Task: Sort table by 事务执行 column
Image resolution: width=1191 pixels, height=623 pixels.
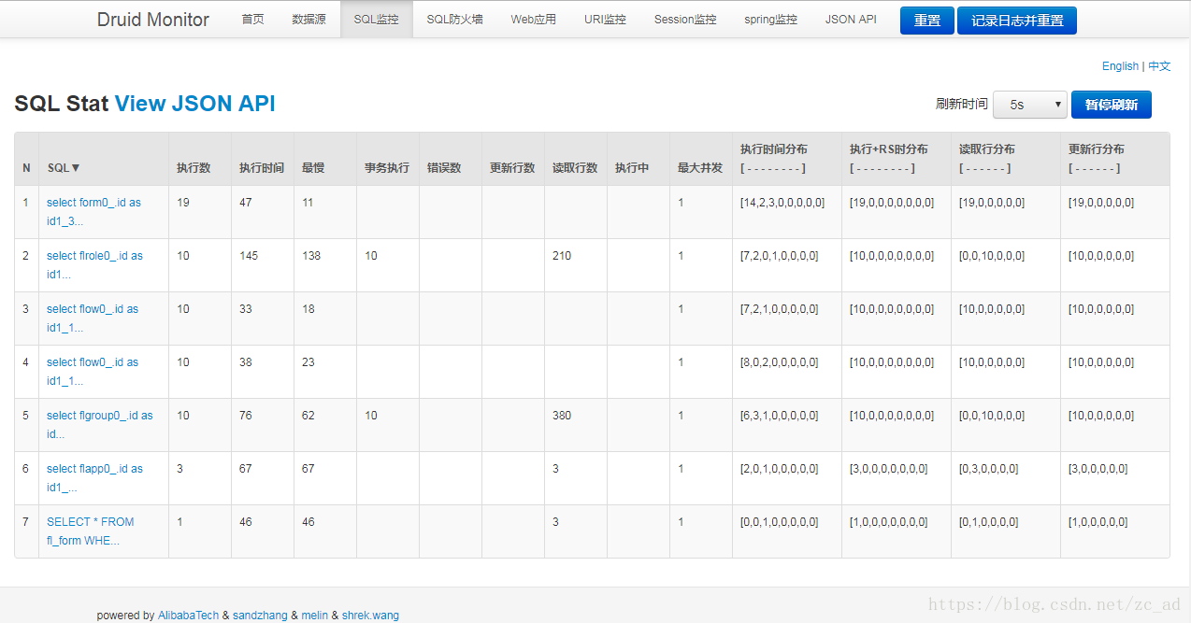Action: click(x=387, y=168)
